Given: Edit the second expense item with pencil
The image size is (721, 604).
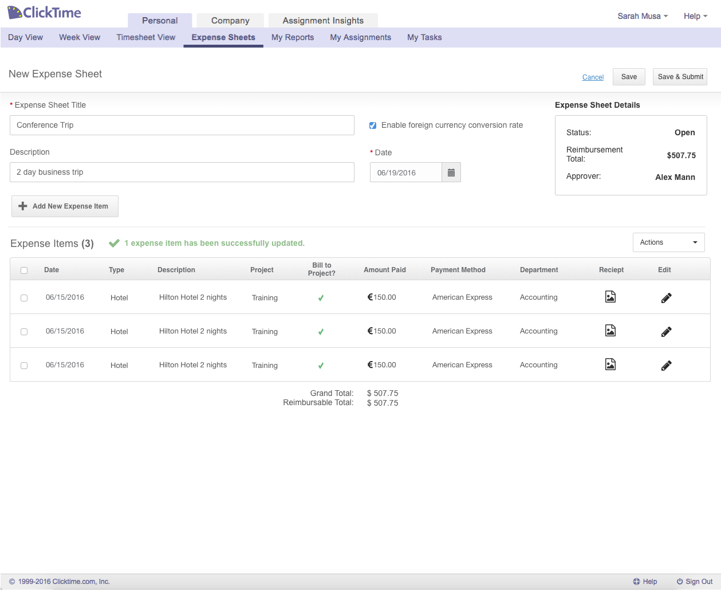Looking at the screenshot, I should pyautogui.click(x=666, y=332).
